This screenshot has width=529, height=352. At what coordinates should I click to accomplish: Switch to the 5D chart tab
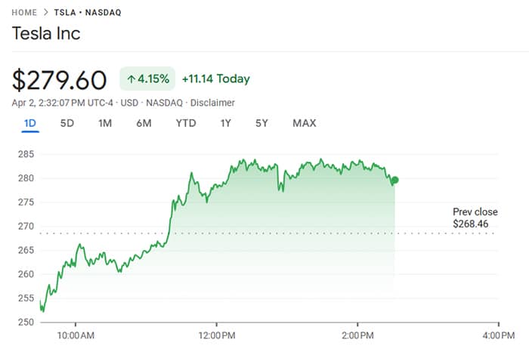pos(67,123)
